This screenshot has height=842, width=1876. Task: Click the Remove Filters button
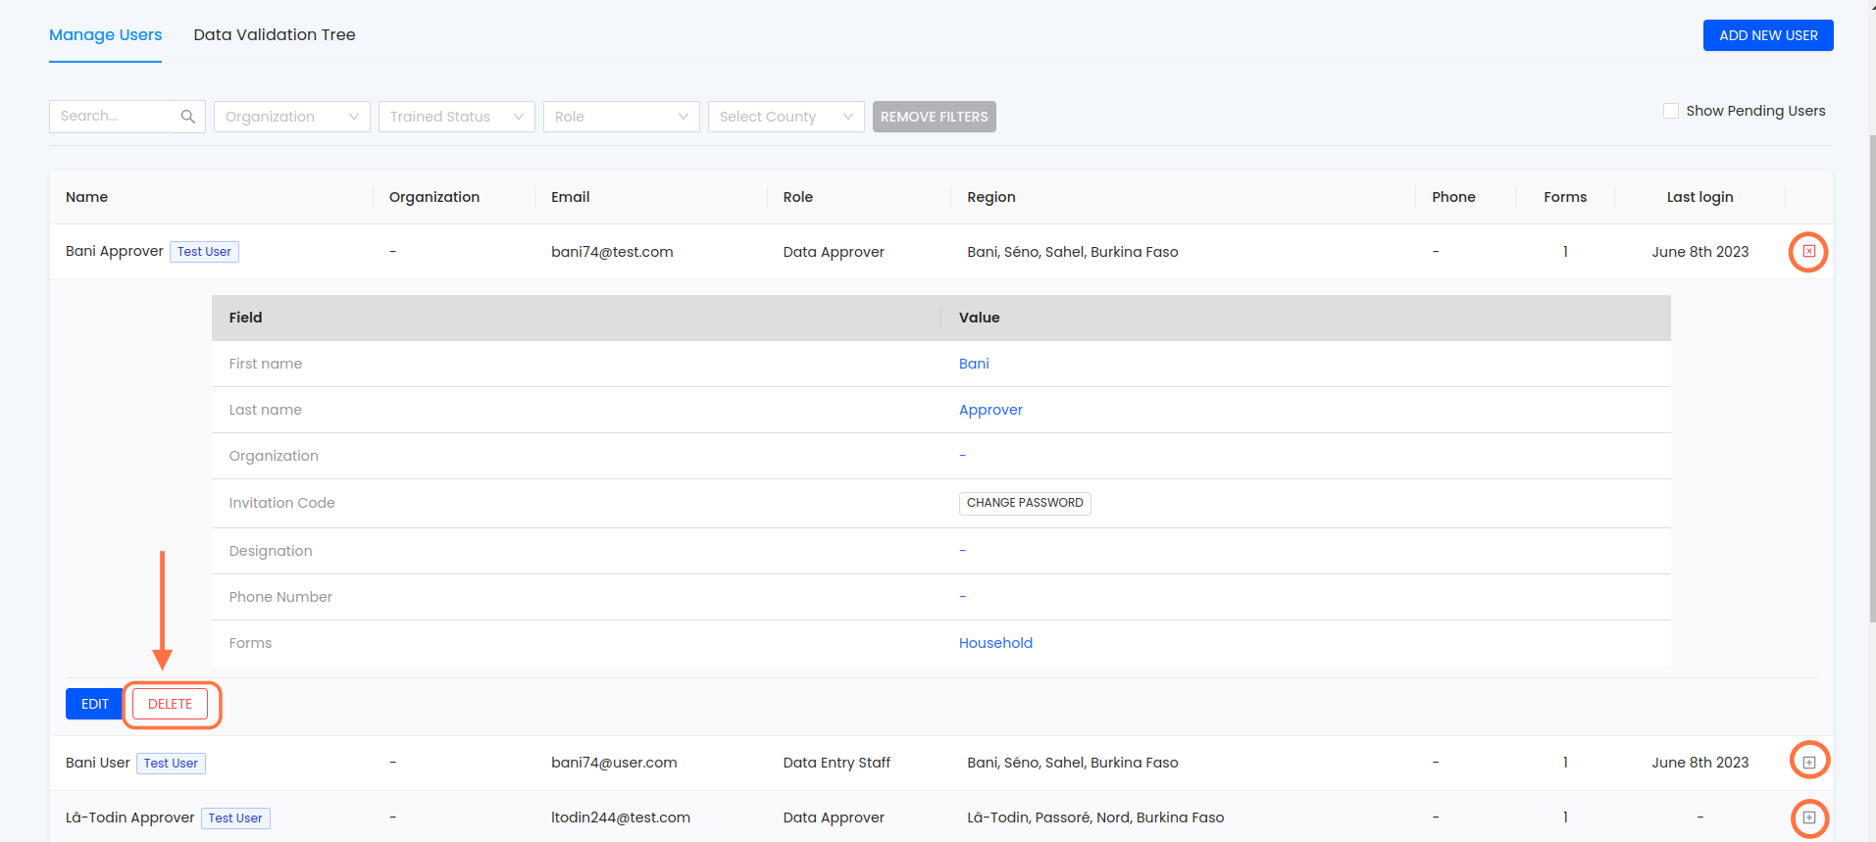pos(935,117)
